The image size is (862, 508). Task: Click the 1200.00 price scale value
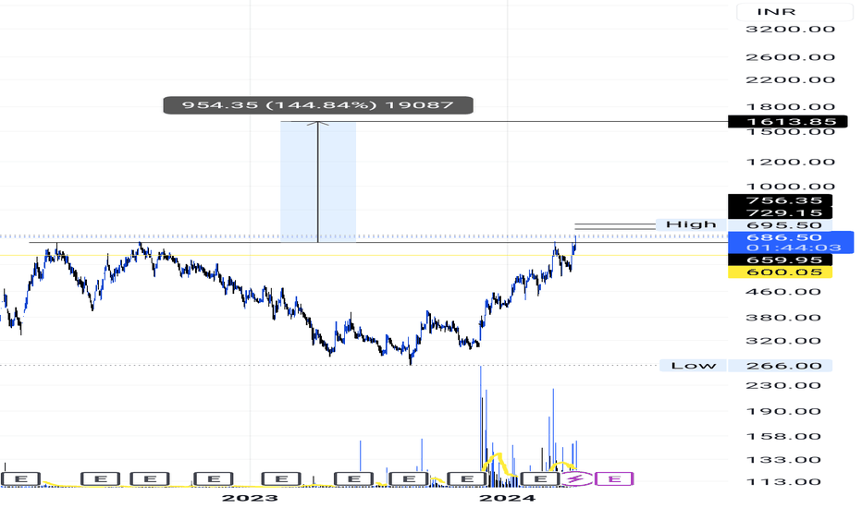coord(791,162)
